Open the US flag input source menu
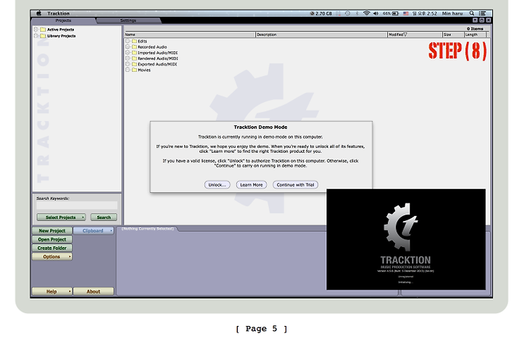This screenshot has width=522, height=347. (405, 13)
